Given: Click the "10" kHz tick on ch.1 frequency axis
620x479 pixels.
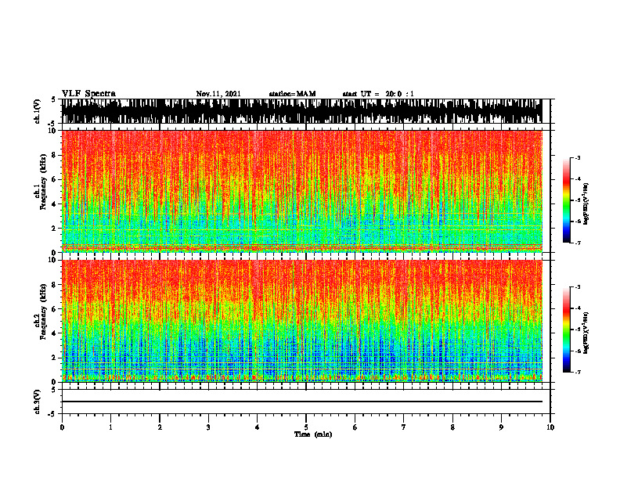Looking at the screenshot, I should pyautogui.click(x=53, y=131).
